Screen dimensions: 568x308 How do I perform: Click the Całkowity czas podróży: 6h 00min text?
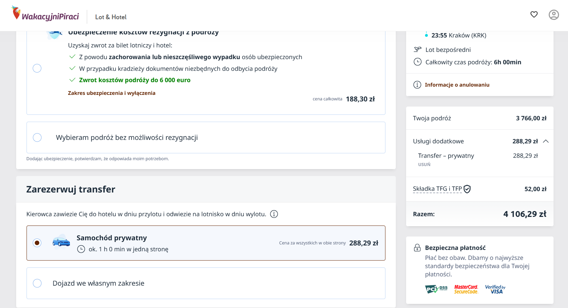473,62
